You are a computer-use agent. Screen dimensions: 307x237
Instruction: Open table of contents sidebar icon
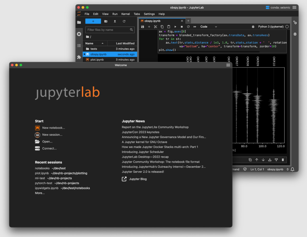click(x=79, y=45)
